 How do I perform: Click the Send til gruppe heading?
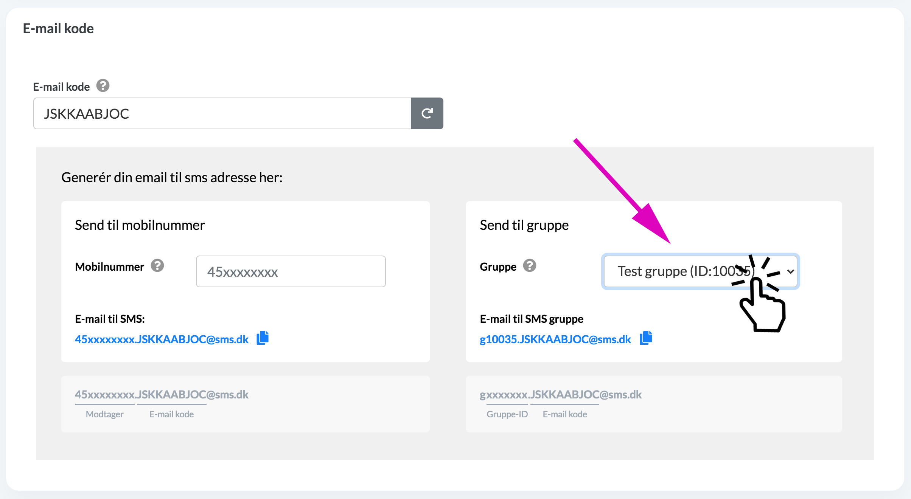tap(524, 225)
